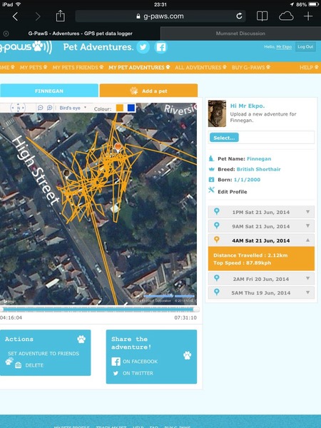This screenshot has width=321, height=428.
Task: Select the FINNEGAN pet tab
Action: coord(49,91)
